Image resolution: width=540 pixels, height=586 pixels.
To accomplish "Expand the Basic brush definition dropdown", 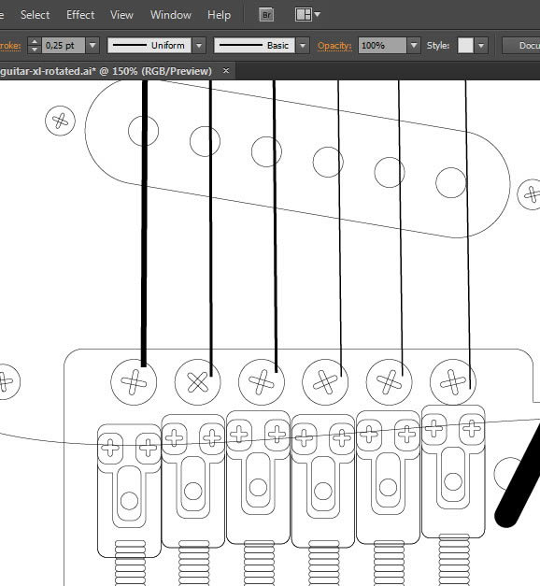I will [x=303, y=46].
